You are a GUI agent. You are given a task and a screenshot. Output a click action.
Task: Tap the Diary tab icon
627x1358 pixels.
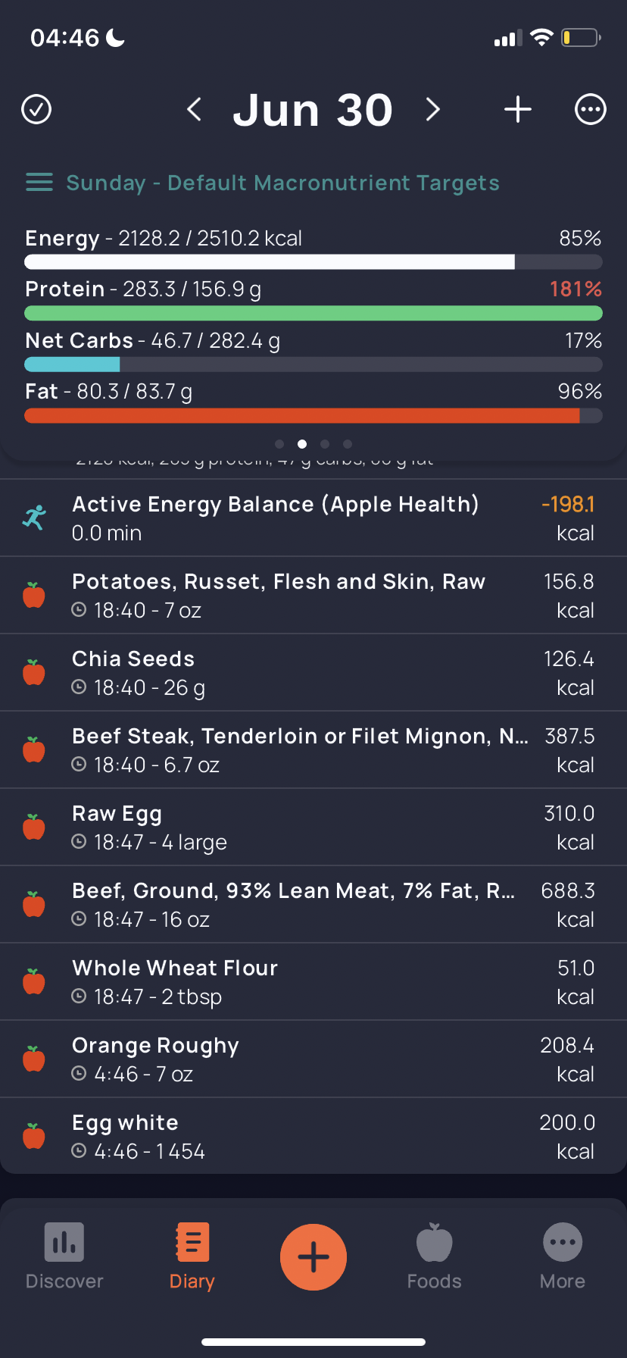(192, 1243)
